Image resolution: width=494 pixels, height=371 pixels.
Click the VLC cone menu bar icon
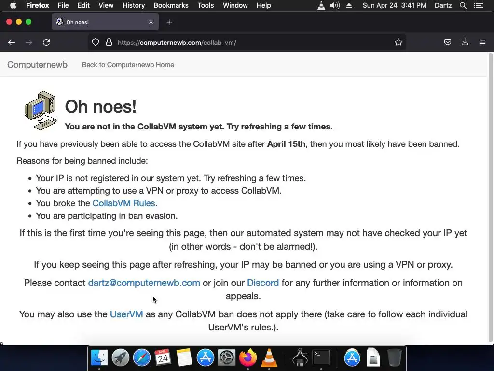coord(321,5)
